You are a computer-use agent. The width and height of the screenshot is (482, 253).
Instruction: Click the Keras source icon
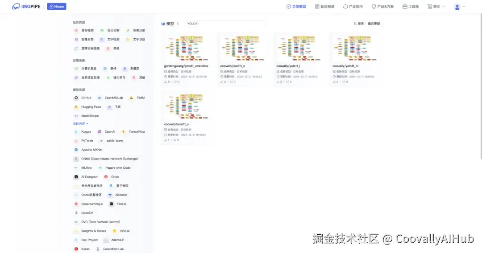click(x=76, y=249)
